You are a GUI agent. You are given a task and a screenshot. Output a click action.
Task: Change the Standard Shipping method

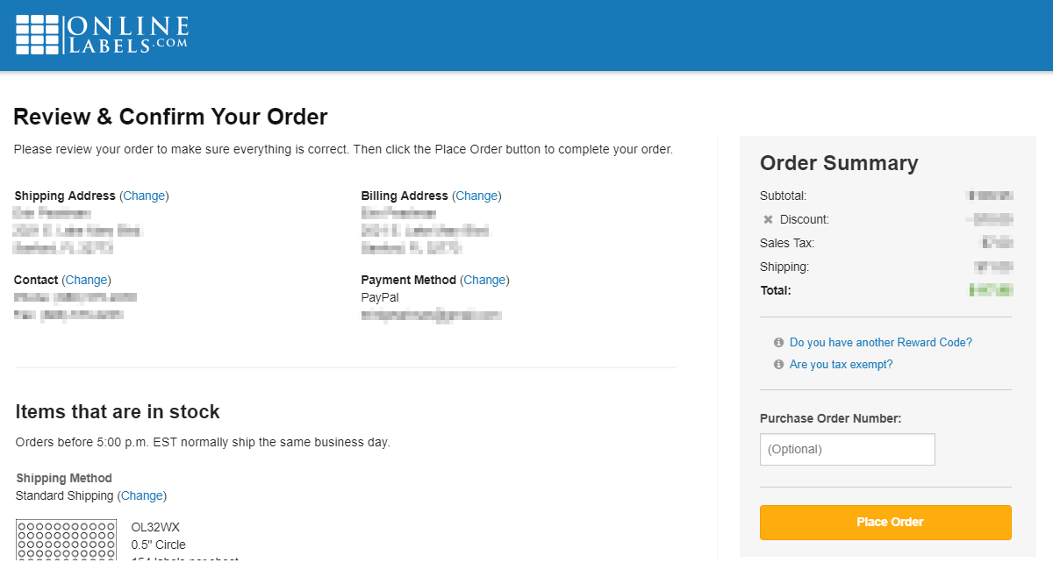coord(142,495)
